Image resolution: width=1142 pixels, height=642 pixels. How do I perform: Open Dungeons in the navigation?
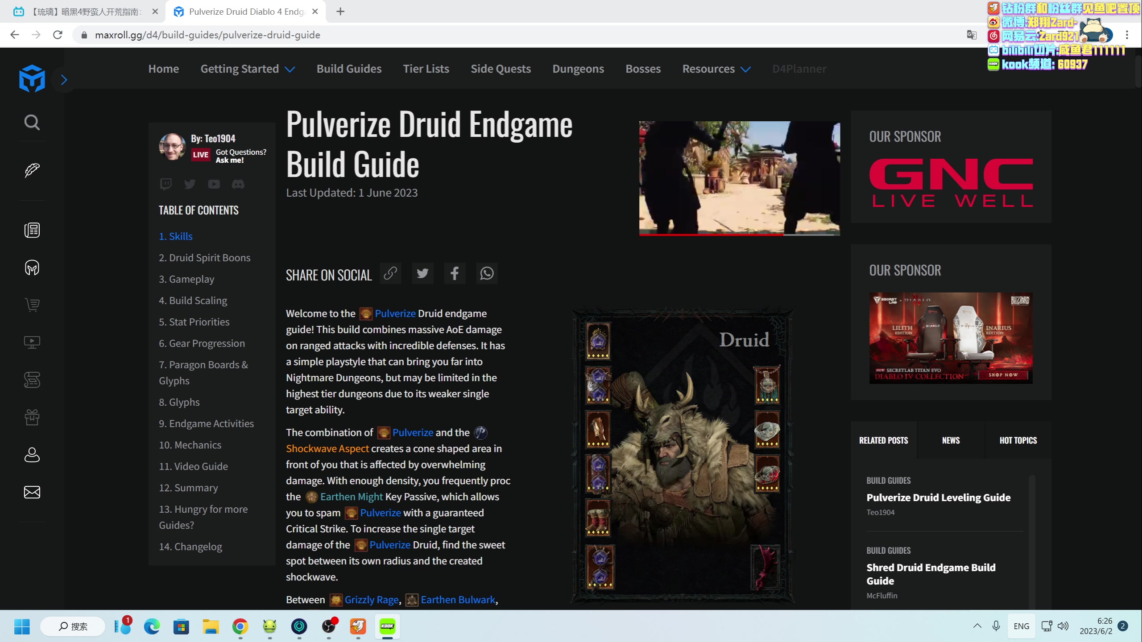coord(578,69)
